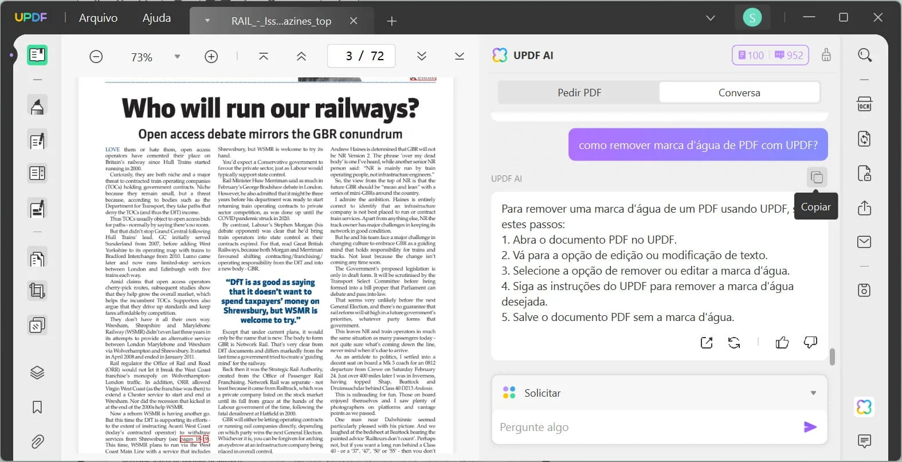The image size is (902, 462).
Task: Click the Save as other disk icon
Action: [x=864, y=290]
